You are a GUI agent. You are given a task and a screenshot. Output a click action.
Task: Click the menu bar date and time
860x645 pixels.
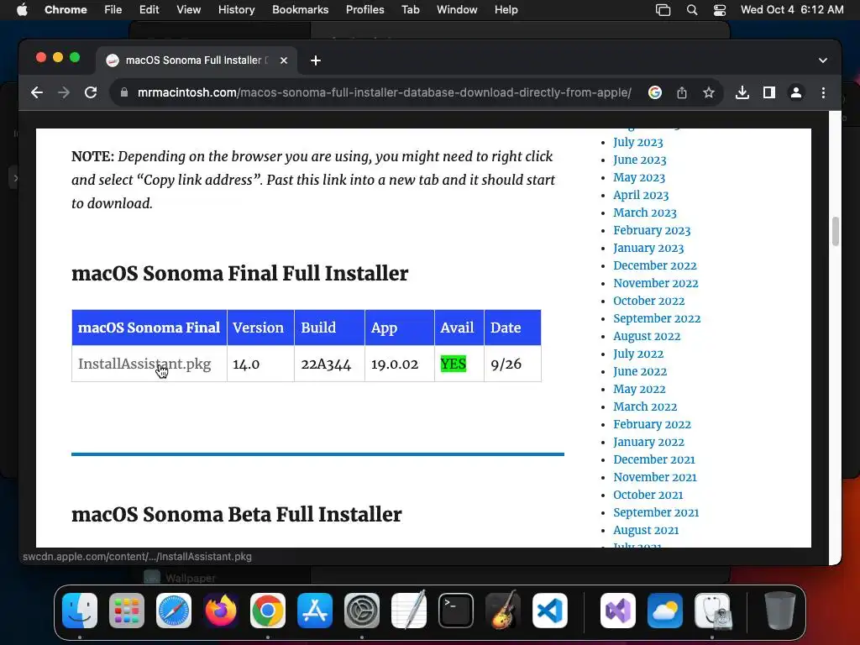[792, 10]
